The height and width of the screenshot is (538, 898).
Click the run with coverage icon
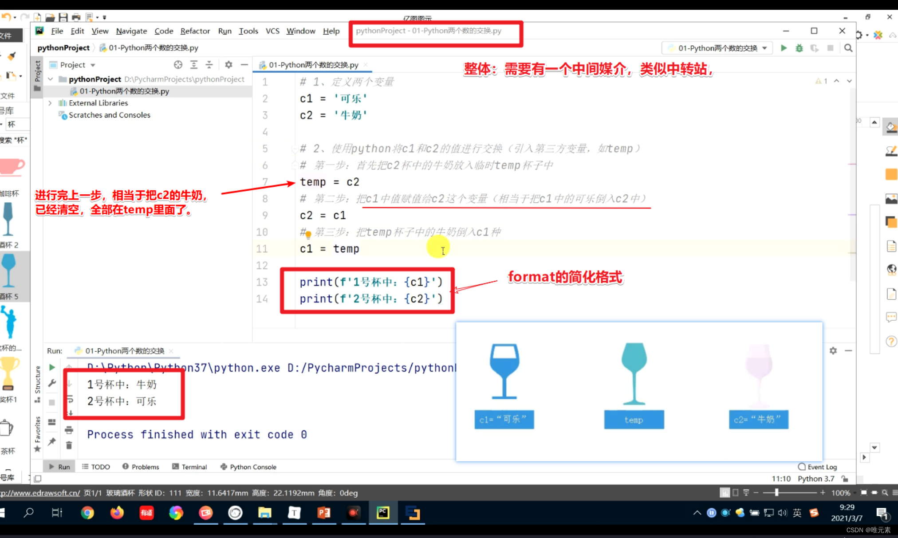pos(814,48)
